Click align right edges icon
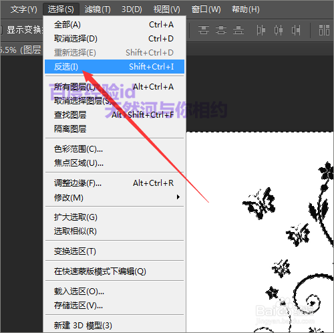334x333 pixels. click(296, 30)
